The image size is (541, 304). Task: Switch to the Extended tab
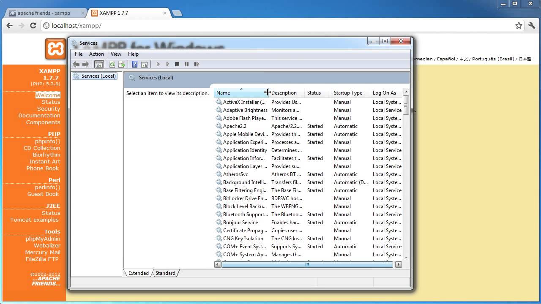coord(138,273)
